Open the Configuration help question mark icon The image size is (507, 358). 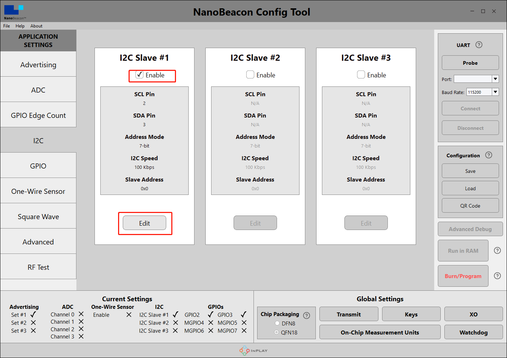pyautogui.click(x=489, y=155)
